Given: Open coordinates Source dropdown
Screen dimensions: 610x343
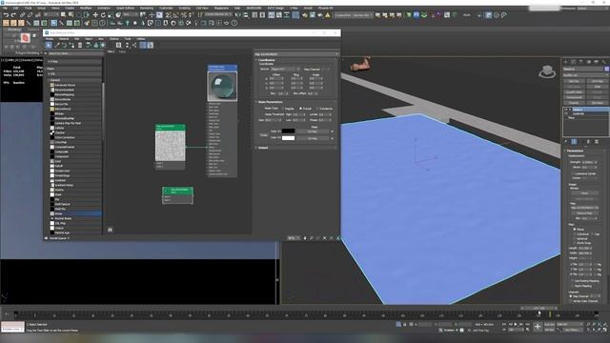Looking at the screenshot, I should [x=285, y=70].
